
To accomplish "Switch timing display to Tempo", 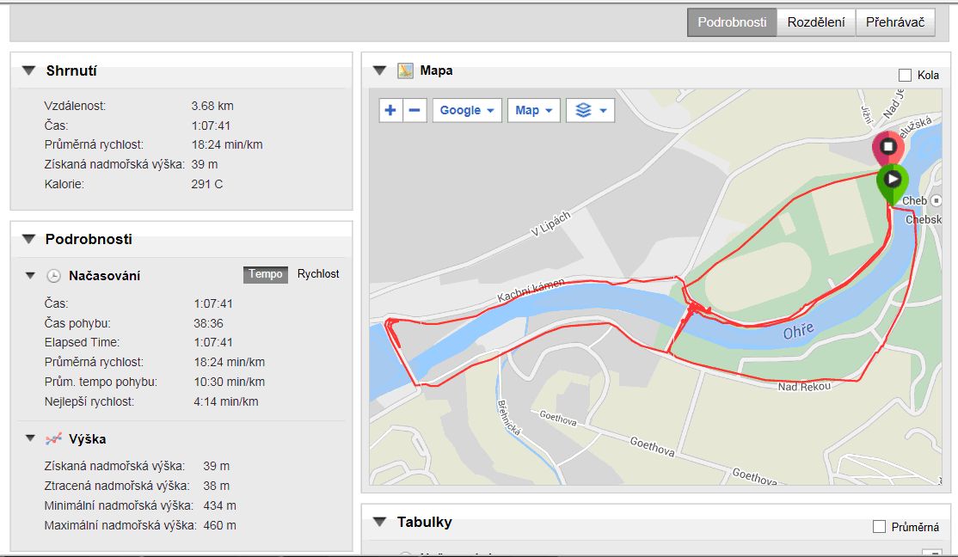I will pyautogui.click(x=266, y=274).
